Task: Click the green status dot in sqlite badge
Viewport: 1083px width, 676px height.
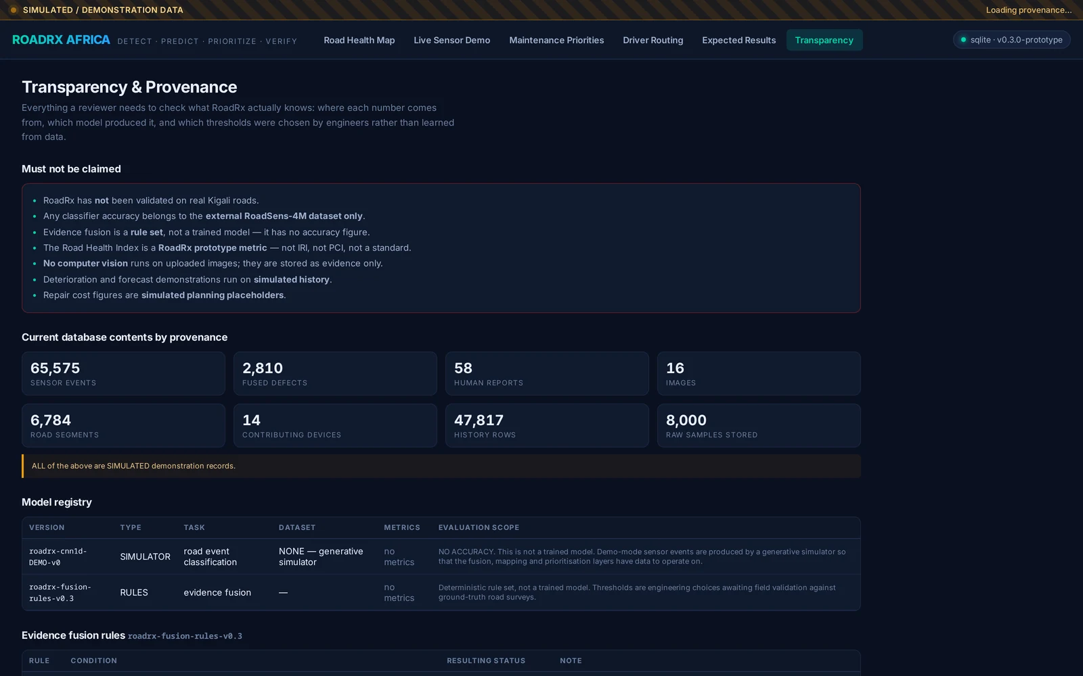Action: (963, 40)
